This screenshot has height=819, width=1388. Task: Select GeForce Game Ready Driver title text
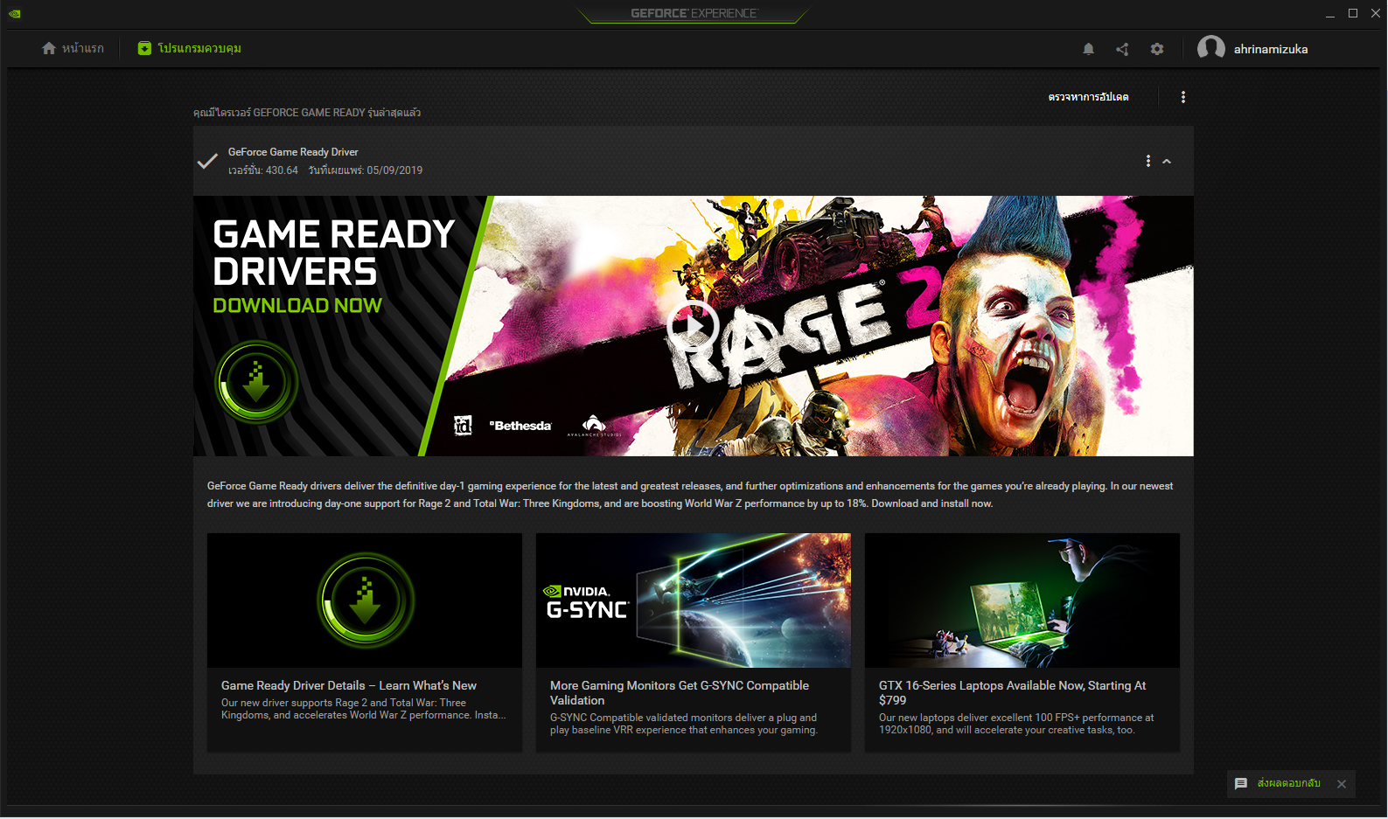point(293,152)
